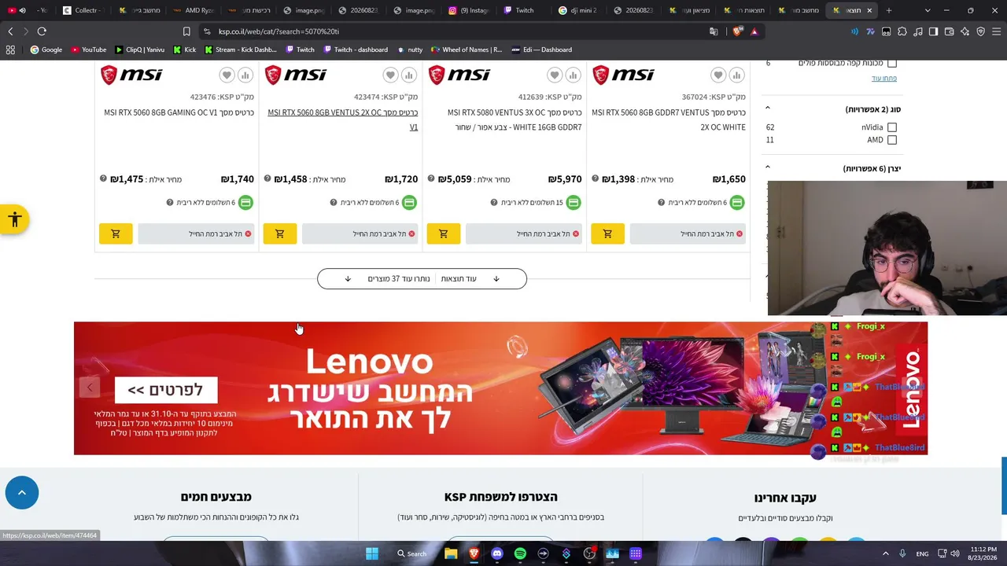Click the scroll-to-top round button
This screenshot has height=566, width=1007.
pos(22,493)
